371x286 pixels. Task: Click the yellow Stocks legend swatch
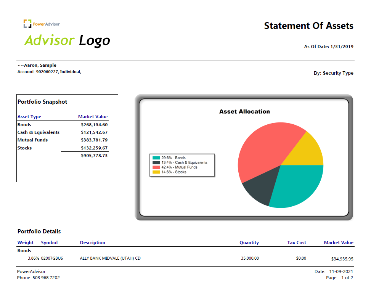coord(156,172)
